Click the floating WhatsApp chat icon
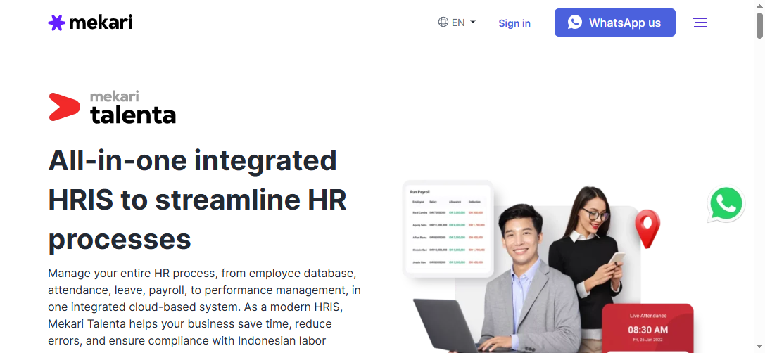The height and width of the screenshot is (353, 765). pyautogui.click(x=726, y=204)
